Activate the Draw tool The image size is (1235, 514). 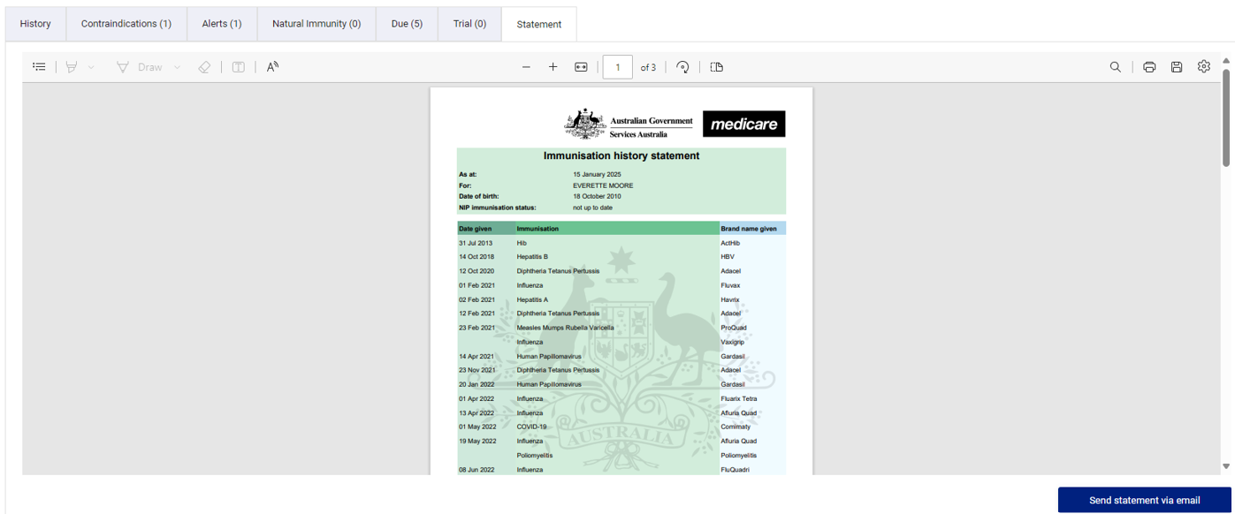tap(140, 67)
